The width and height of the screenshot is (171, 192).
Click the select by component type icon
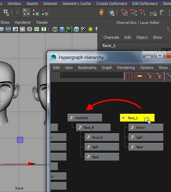click(x=45, y=12)
